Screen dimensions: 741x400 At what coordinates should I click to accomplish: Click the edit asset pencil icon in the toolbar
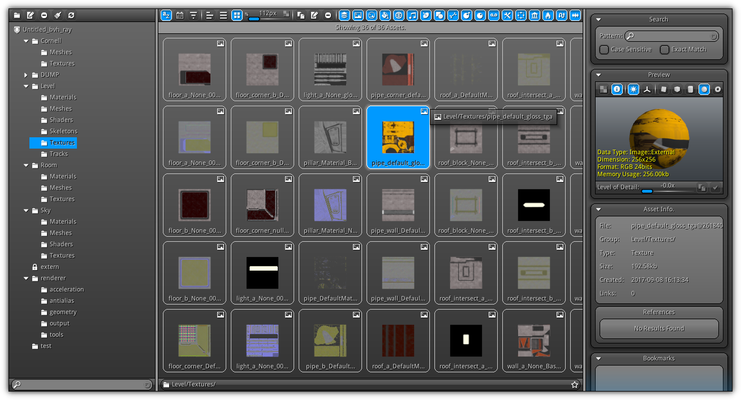[x=315, y=15]
